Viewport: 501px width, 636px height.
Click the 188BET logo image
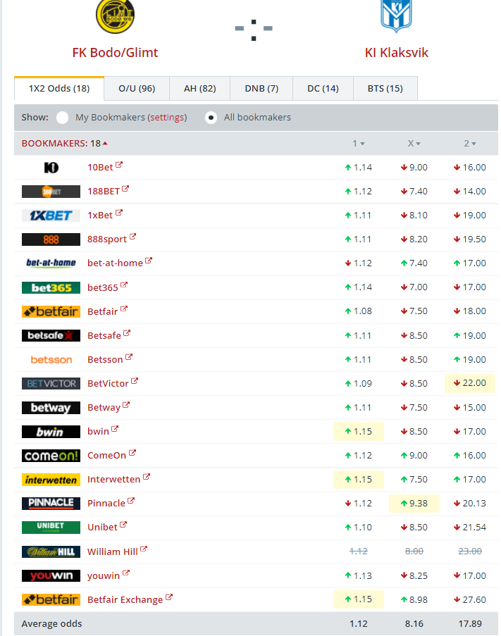tap(51, 192)
